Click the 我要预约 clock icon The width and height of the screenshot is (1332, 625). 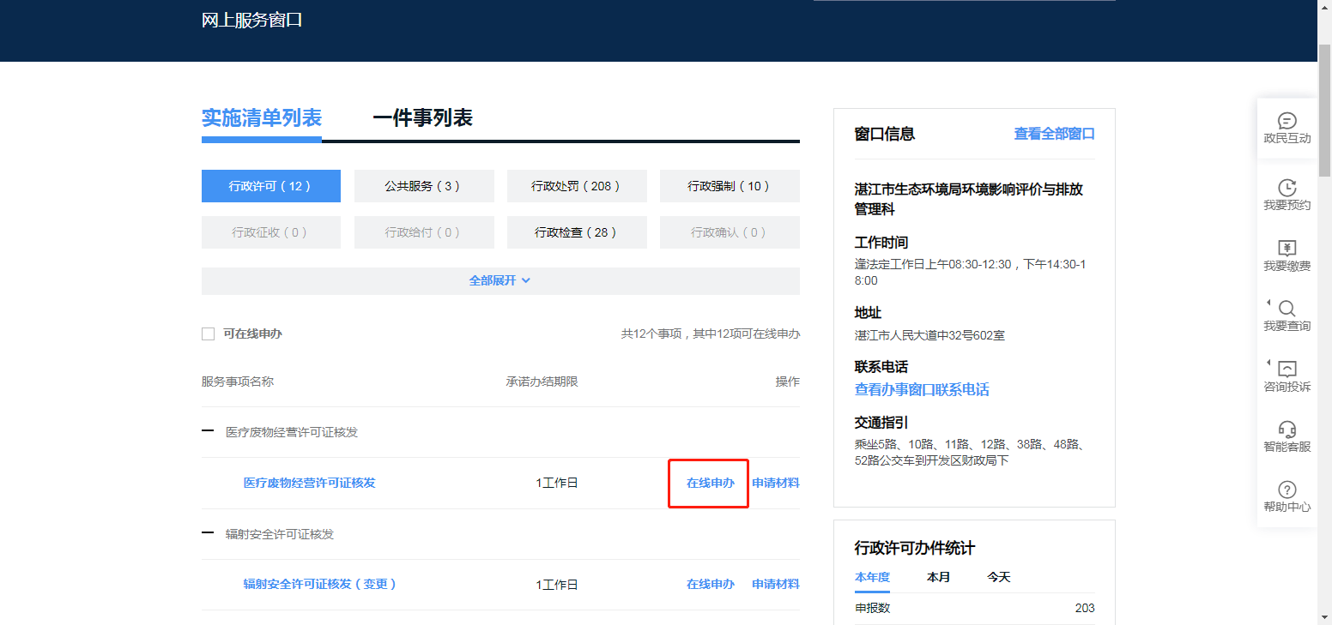[x=1287, y=188]
